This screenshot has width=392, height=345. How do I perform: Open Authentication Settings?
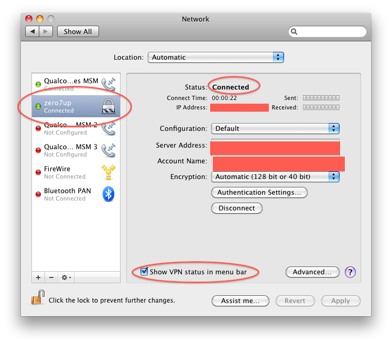click(x=259, y=192)
